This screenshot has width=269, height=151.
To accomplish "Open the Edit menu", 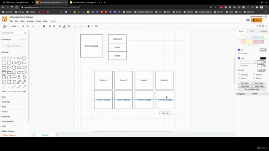I will coord(16,21).
